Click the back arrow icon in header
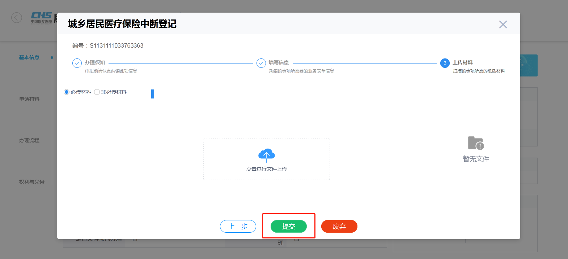The width and height of the screenshot is (568, 259). pos(17,18)
